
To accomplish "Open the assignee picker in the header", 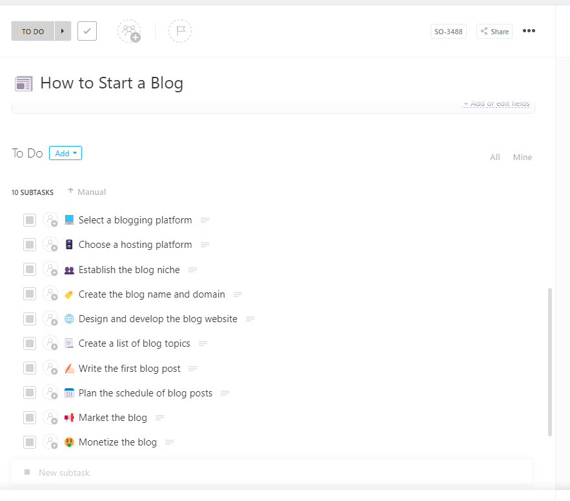I will 129,30.
